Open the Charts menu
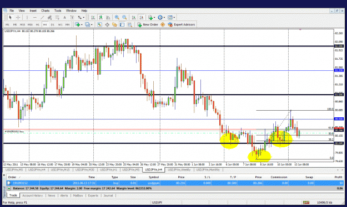Screen dimensions: 347x207 point(45,11)
